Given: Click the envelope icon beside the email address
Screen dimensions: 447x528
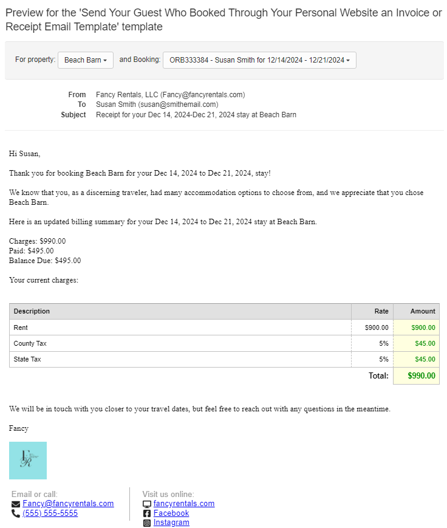Looking at the screenshot, I should (16, 504).
